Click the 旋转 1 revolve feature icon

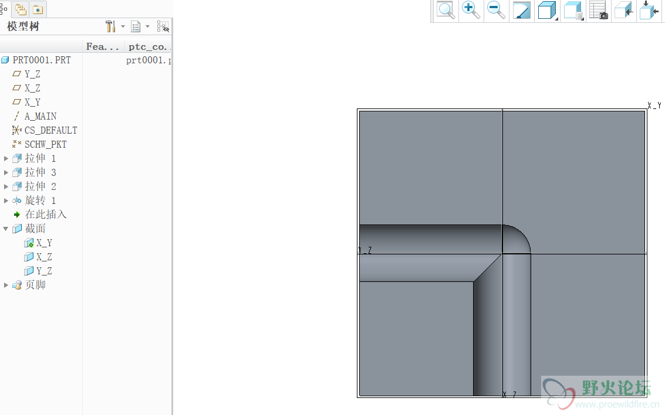click(x=17, y=200)
